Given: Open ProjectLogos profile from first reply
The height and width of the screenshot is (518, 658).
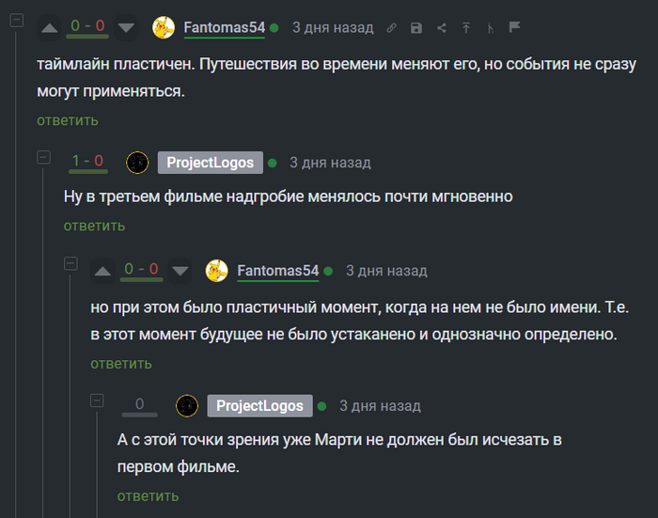Looking at the screenshot, I should (210, 163).
